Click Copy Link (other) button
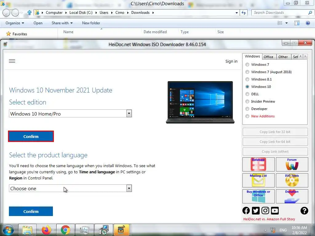This screenshot has width=315, height=236. coord(275,151)
